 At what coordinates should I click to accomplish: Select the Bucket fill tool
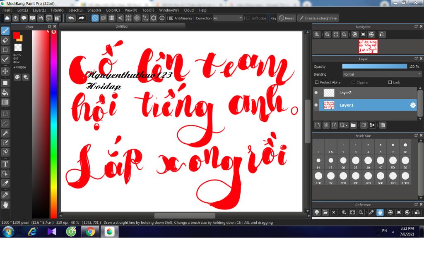5,93
